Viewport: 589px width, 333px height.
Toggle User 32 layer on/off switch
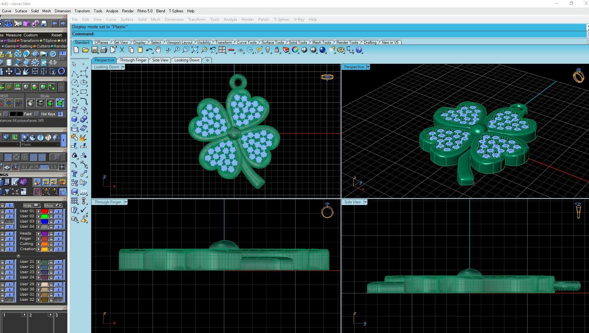pos(59,300)
